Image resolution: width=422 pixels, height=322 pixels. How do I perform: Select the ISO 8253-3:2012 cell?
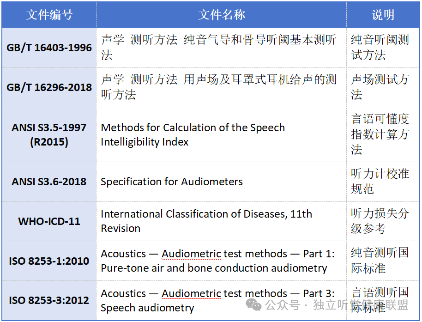(x=49, y=300)
